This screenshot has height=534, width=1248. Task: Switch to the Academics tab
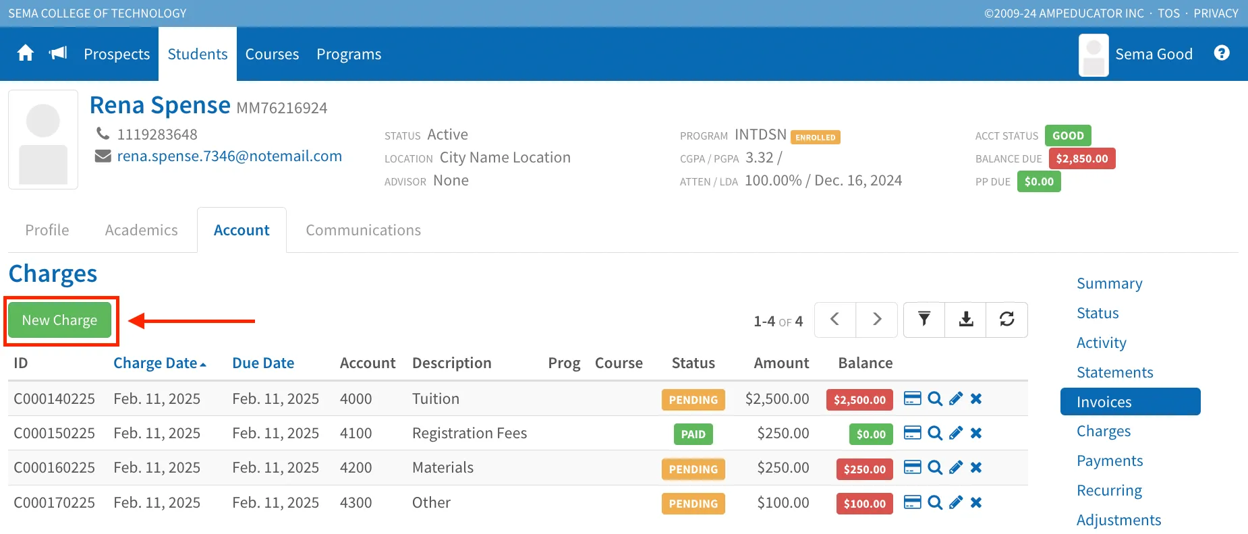pyautogui.click(x=141, y=231)
